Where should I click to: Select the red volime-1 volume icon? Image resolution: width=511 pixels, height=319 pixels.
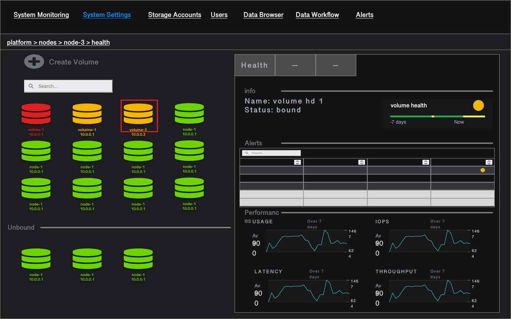tap(36, 114)
